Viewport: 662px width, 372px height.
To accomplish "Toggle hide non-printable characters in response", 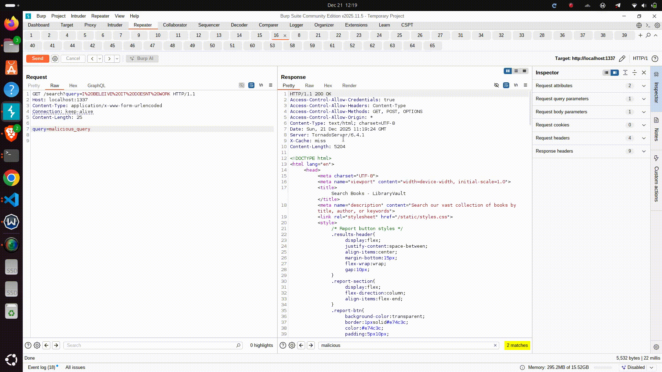I will [x=496, y=85].
